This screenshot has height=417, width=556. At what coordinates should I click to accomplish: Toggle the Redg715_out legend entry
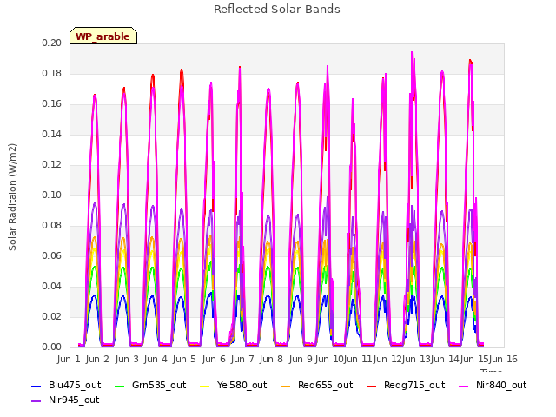[406, 385]
